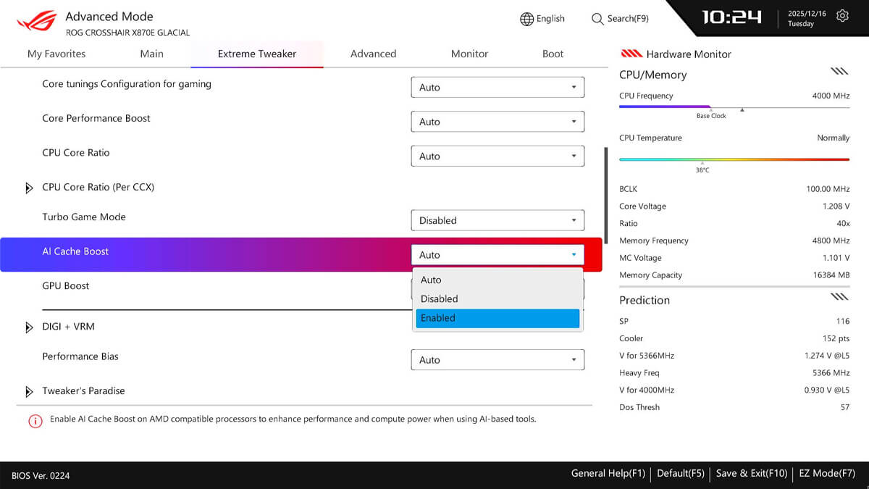This screenshot has width=869, height=489.
Task: Collapse the Prediction section stripe icon
Action: [839, 296]
